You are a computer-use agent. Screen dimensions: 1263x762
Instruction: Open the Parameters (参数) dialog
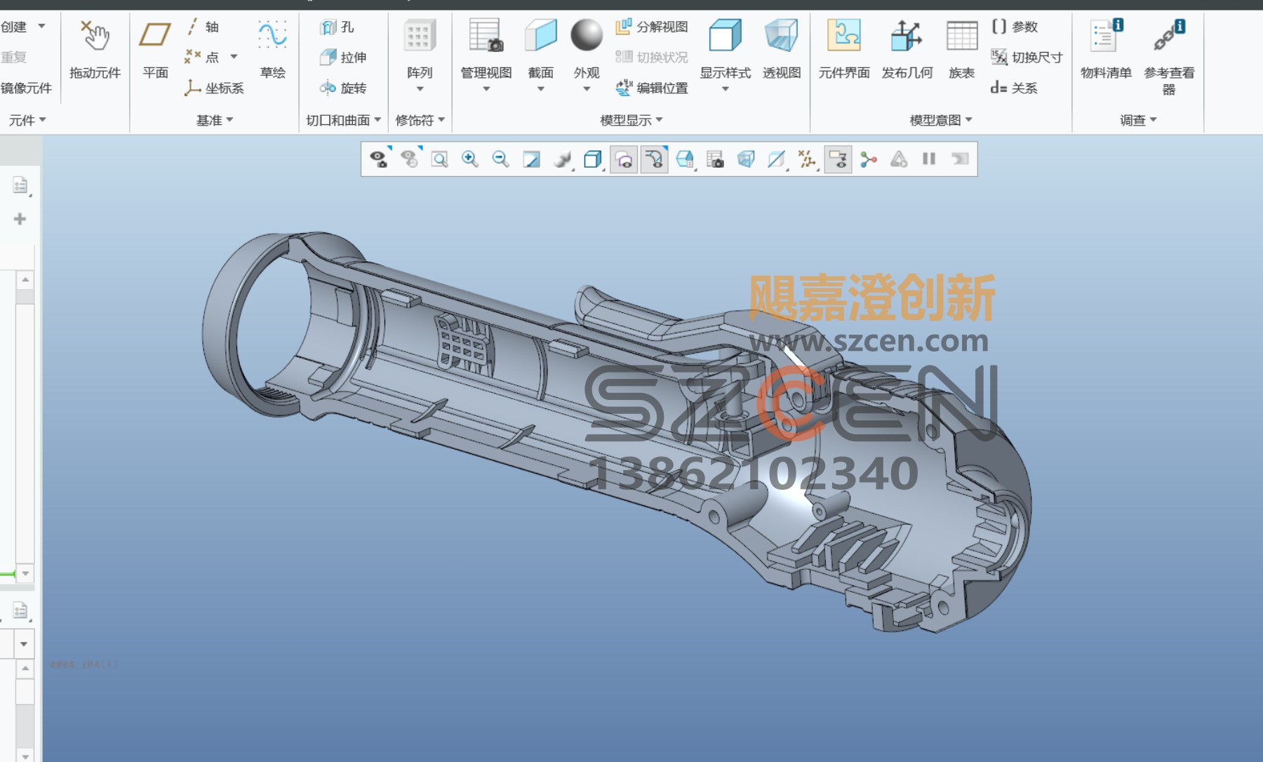tap(1015, 27)
